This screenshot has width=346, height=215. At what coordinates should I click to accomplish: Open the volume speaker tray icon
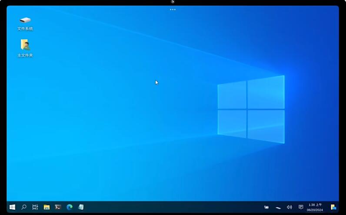coord(289,207)
